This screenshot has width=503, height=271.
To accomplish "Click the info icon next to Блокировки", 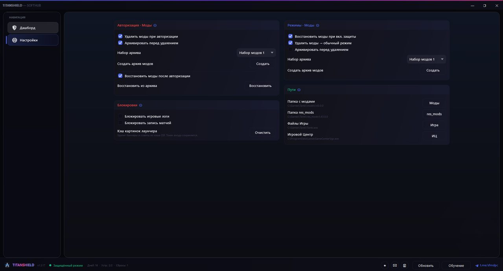I will (x=141, y=105).
